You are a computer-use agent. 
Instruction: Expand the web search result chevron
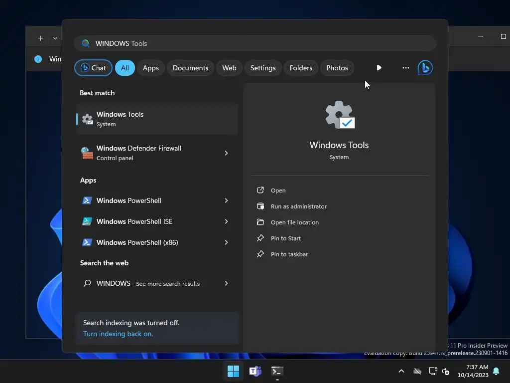click(227, 283)
